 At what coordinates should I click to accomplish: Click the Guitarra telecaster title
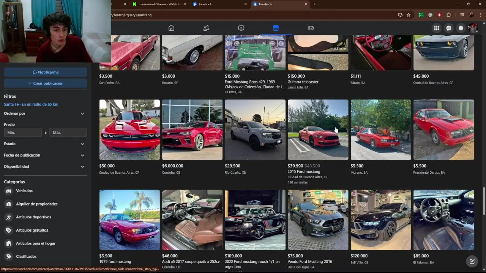pos(303,82)
